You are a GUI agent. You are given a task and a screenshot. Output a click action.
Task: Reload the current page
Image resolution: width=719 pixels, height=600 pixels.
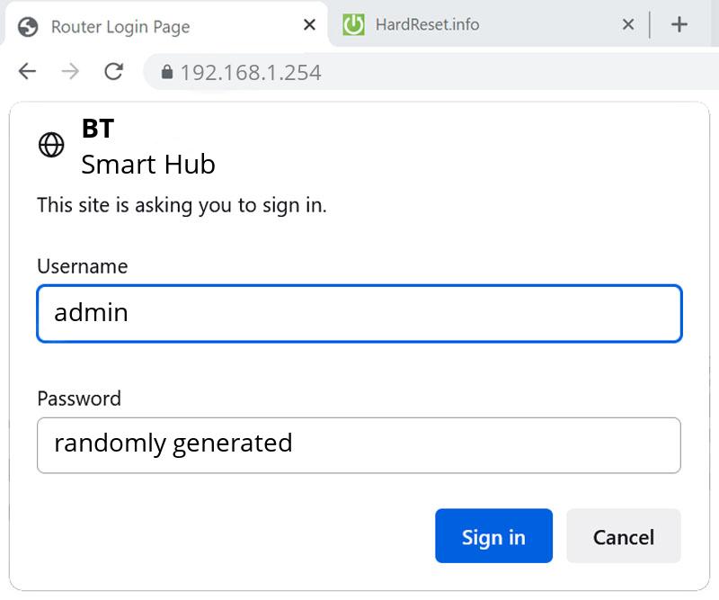click(x=113, y=71)
